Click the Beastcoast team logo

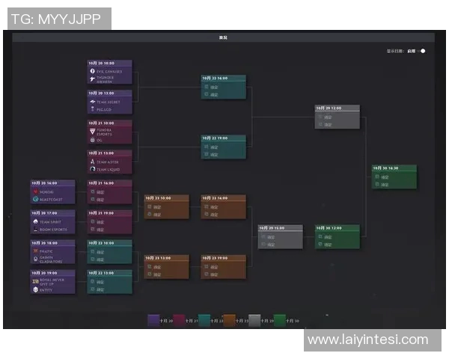[35, 199]
